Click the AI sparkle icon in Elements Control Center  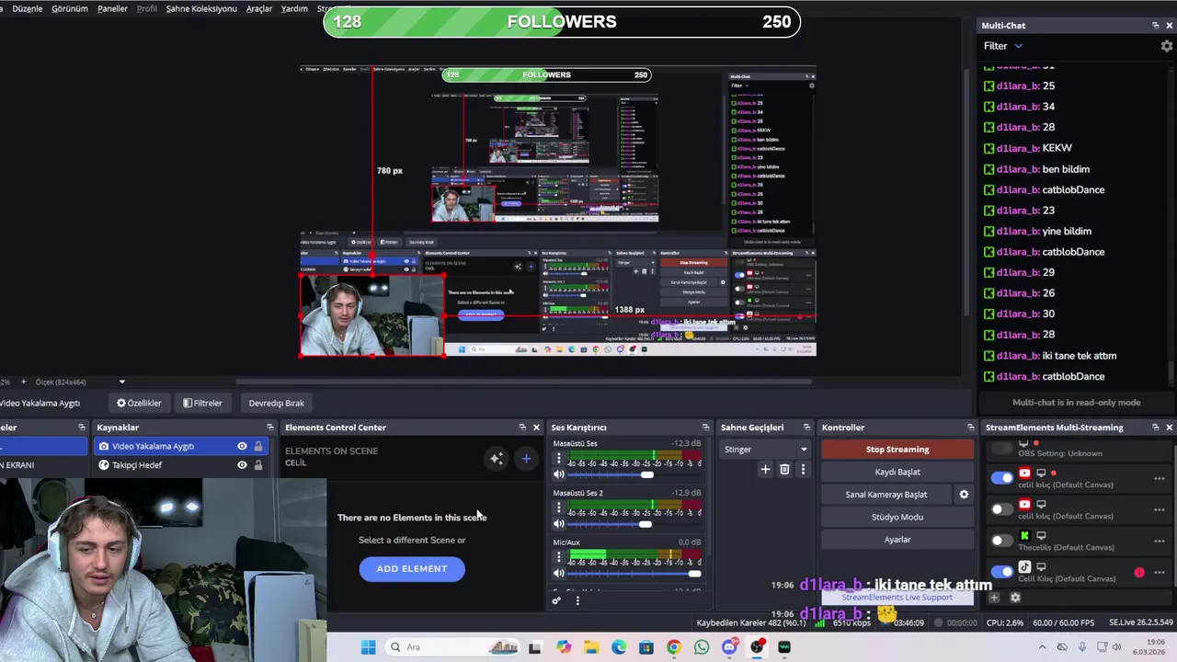coord(497,458)
